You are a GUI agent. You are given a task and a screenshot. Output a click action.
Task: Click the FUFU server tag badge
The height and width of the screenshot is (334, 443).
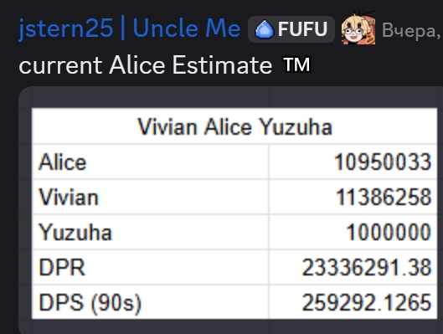291,29
